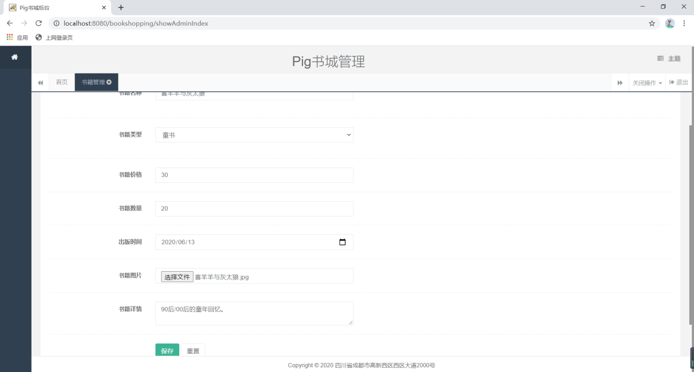The image size is (694, 372).
Task: Click the 出版时间 date field
Action: 254,242
